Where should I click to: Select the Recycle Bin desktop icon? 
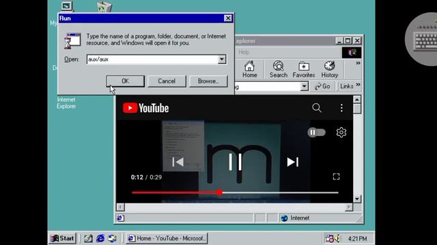point(104,6)
